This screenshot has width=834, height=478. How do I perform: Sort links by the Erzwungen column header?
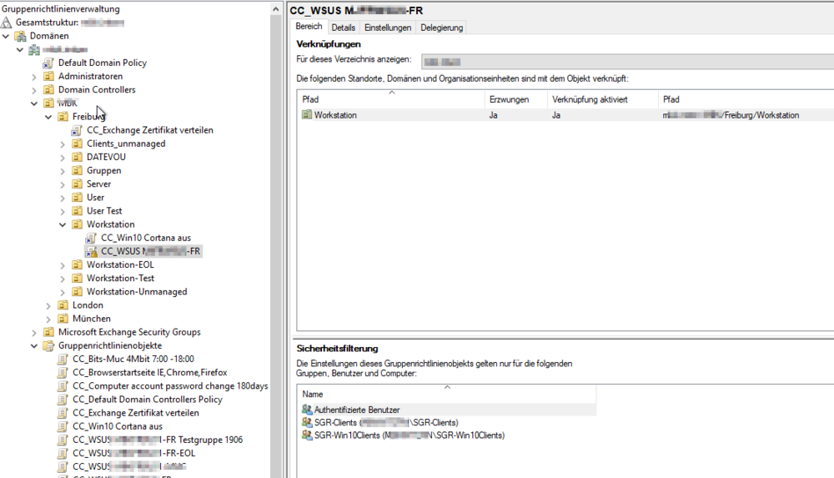pyautogui.click(x=509, y=99)
